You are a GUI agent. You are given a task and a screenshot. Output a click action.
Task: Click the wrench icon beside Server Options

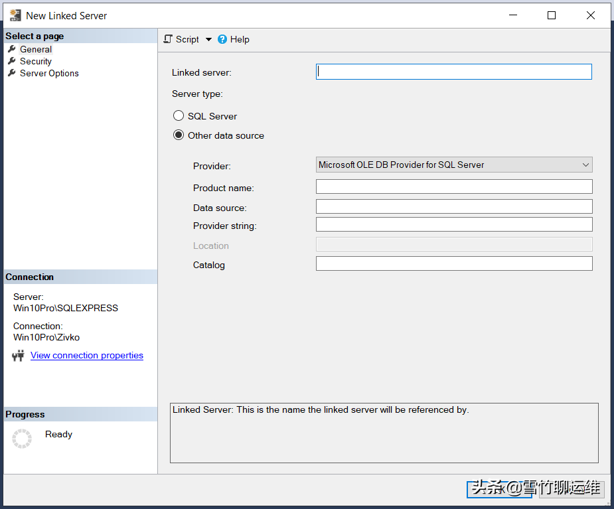click(11, 74)
